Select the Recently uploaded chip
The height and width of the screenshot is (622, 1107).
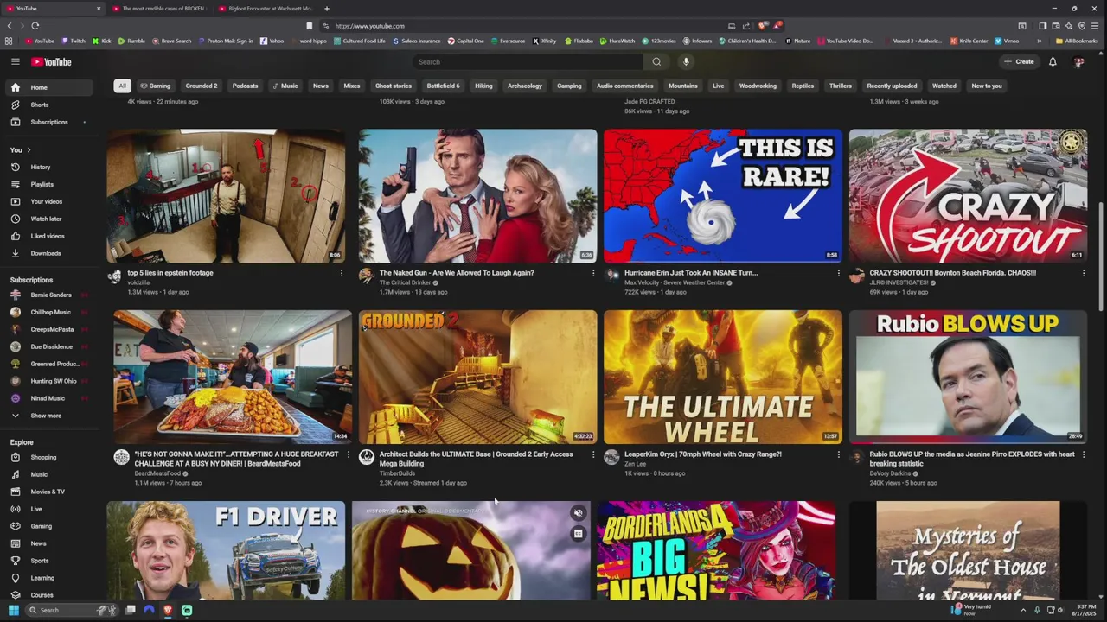pos(892,86)
